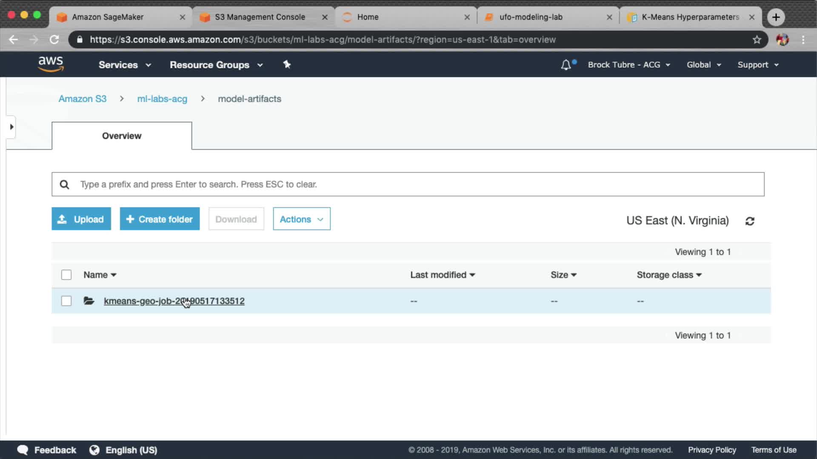Select the Overview tab

coord(122,136)
